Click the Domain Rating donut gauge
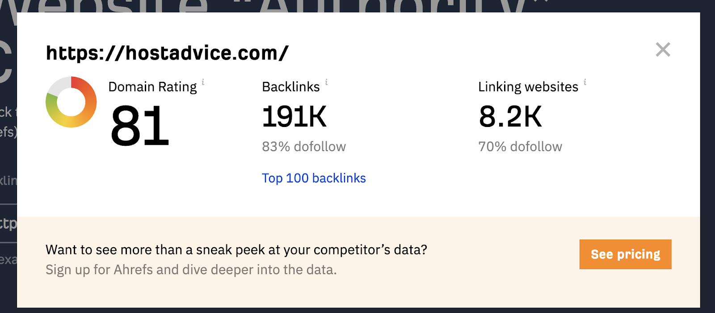Image resolution: width=715 pixels, height=313 pixels. pos(71,102)
